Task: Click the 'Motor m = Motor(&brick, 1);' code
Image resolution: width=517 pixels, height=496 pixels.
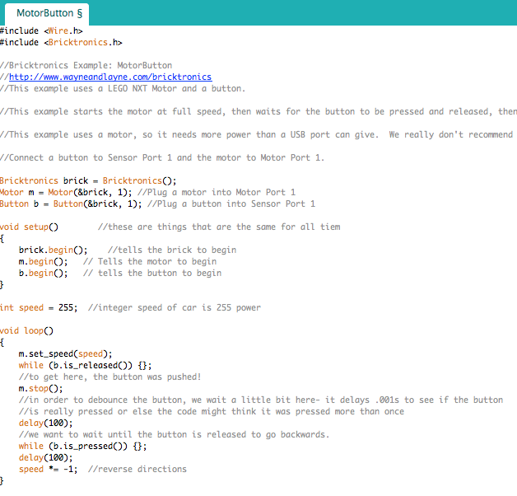Action: coord(66,193)
